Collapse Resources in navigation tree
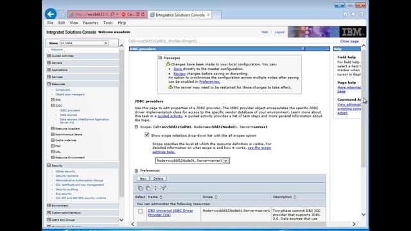Screen dimensions: 411x231 pos(49,84)
